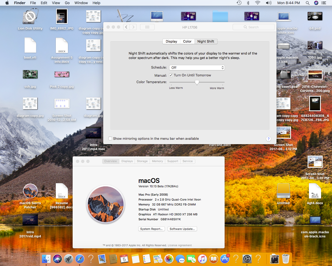Screen dimensions: 332x266
Task: Open the Go menu
Action: [x=67, y=3]
